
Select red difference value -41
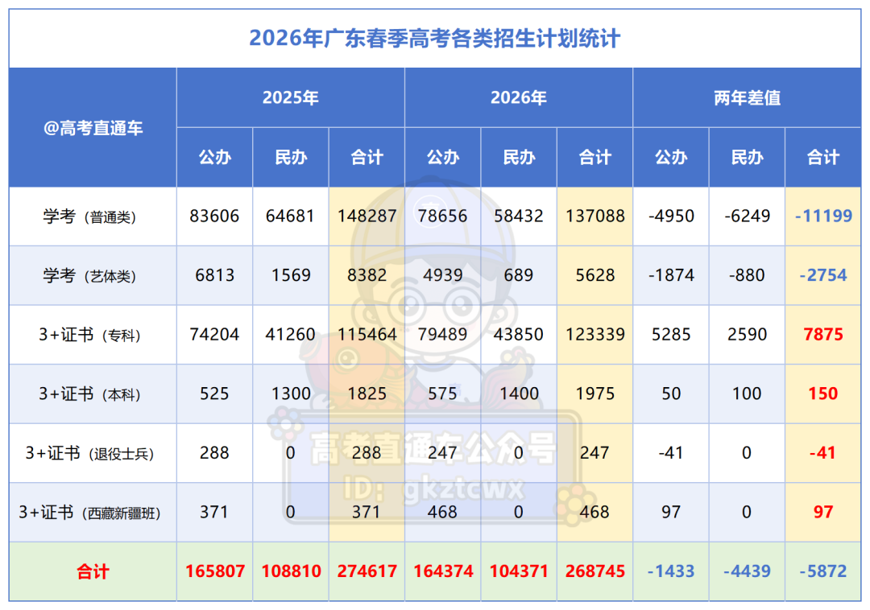click(x=822, y=453)
